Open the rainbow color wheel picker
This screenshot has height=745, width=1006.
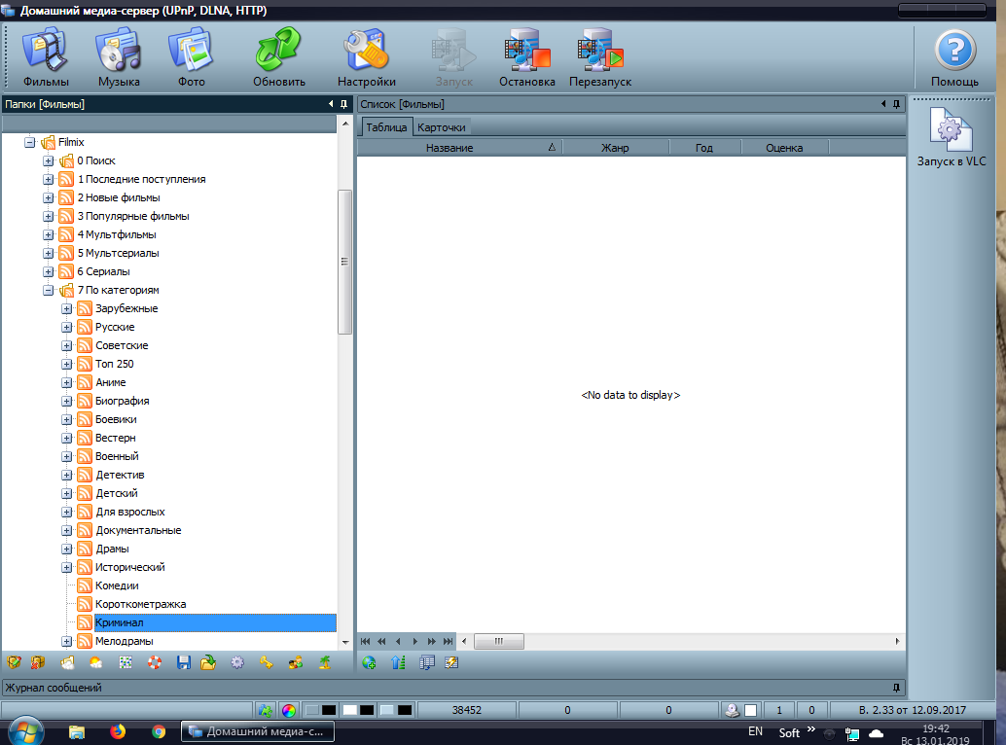[289, 710]
